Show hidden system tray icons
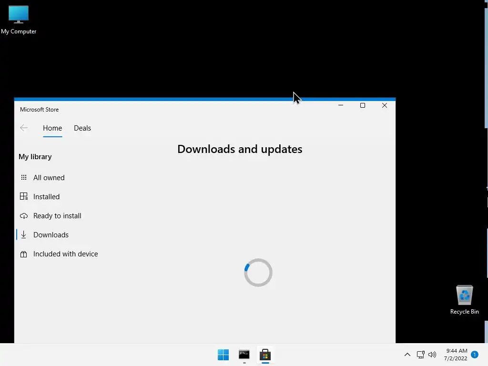Screen dimensions: 488x366 [x=407, y=355]
